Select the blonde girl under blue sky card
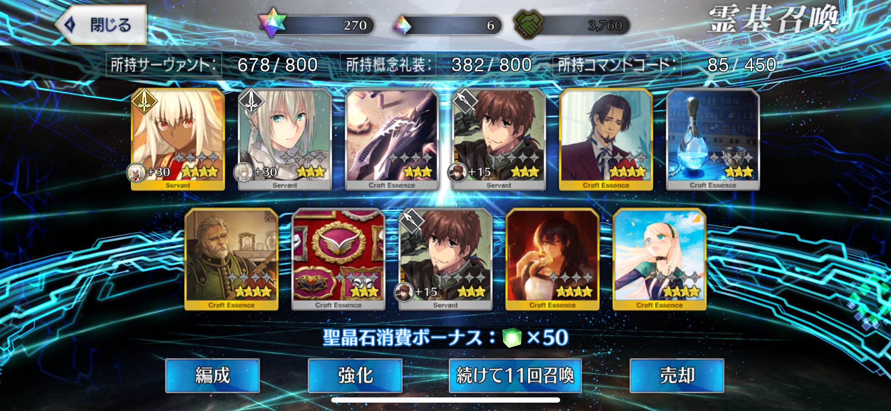Screen dimensions: 891x411 pyautogui.click(x=659, y=259)
